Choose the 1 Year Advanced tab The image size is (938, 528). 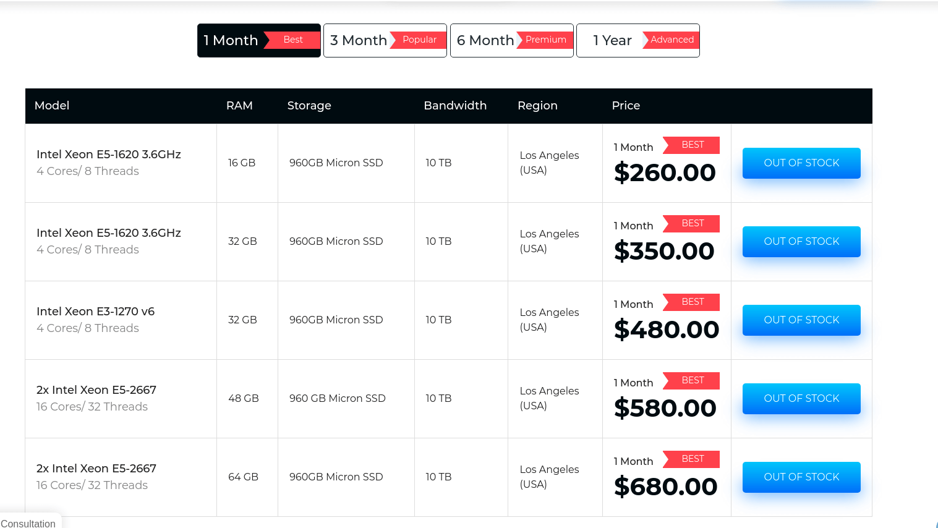click(x=612, y=41)
